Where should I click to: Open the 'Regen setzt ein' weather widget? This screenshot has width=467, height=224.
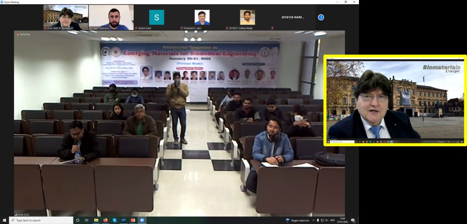(297, 220)
